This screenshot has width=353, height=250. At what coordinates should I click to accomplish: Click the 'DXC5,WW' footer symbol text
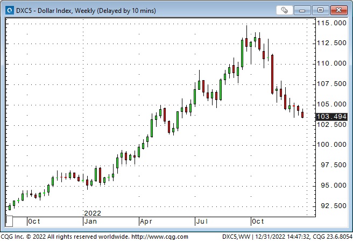point(236,237)
